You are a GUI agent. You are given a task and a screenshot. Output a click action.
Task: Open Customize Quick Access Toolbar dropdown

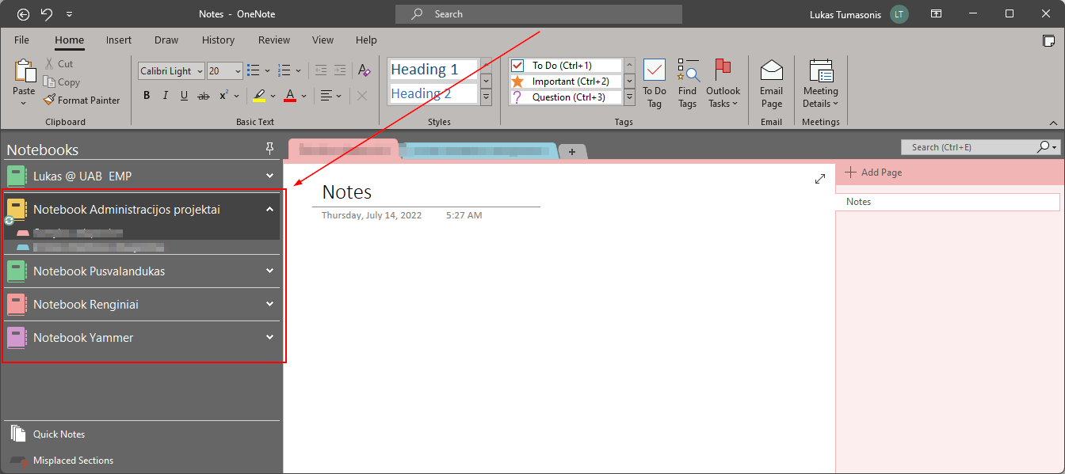point(69,14)
